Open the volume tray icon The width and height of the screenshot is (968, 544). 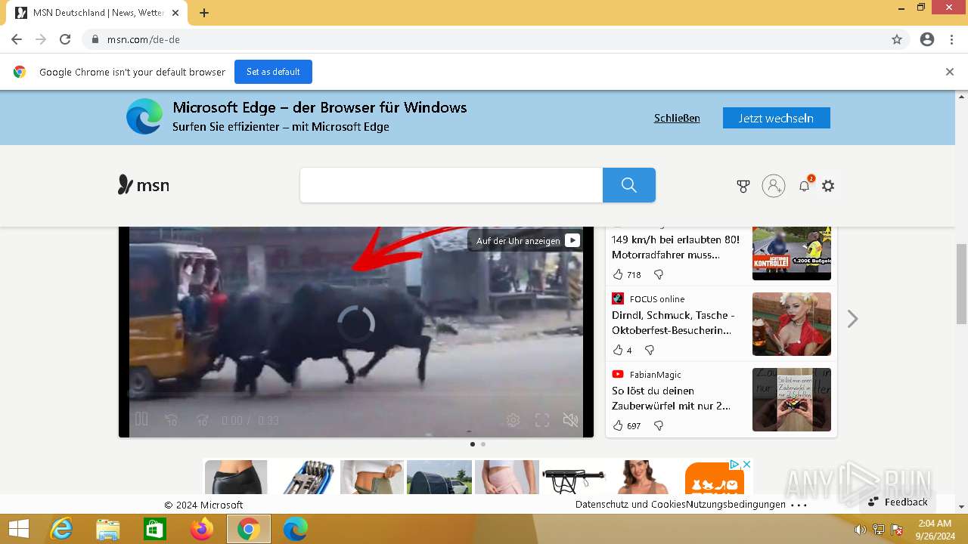(x=860, y=530)
